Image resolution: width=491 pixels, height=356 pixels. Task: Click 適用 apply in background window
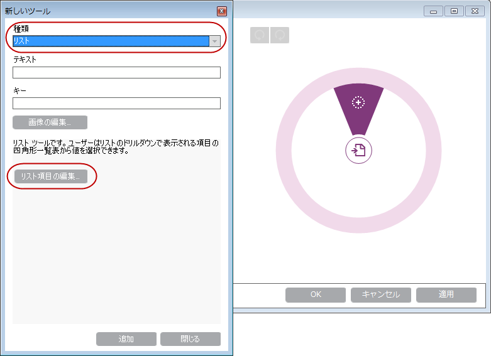point(446,294)
